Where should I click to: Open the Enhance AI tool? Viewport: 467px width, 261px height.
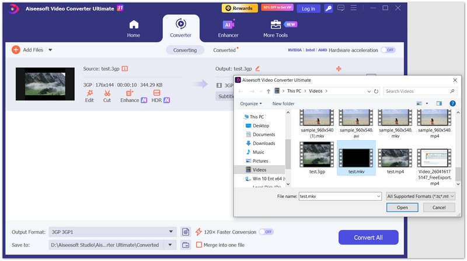[134, 96]
